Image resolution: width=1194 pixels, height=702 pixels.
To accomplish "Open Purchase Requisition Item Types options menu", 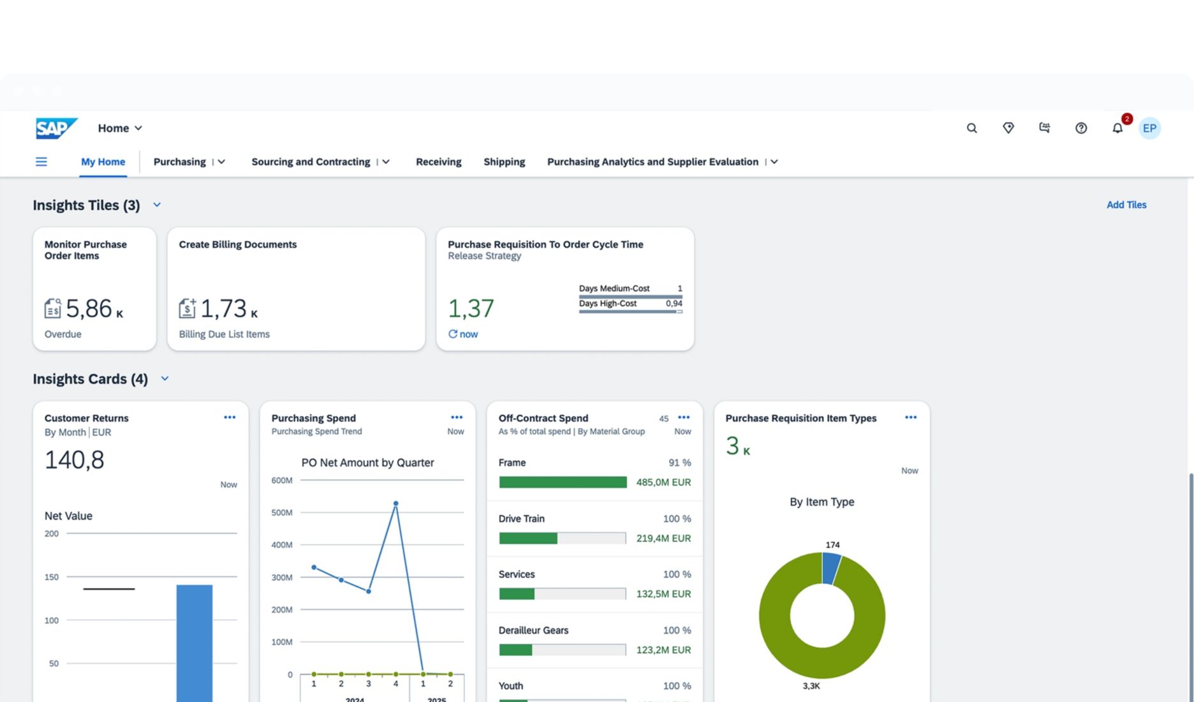I will coord(911,417).
